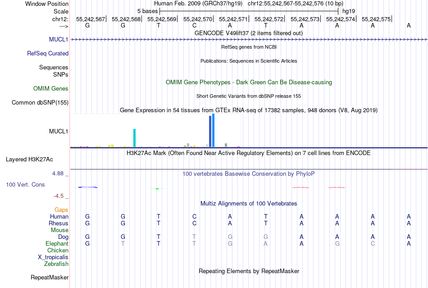Click Multiz Alignments of 100 Vertebrates title

[x=249, y=204]
